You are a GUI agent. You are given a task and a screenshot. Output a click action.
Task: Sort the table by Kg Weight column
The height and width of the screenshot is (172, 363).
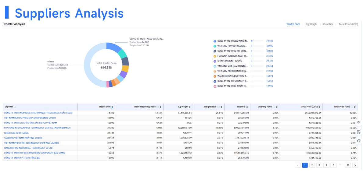pos(190,107)
